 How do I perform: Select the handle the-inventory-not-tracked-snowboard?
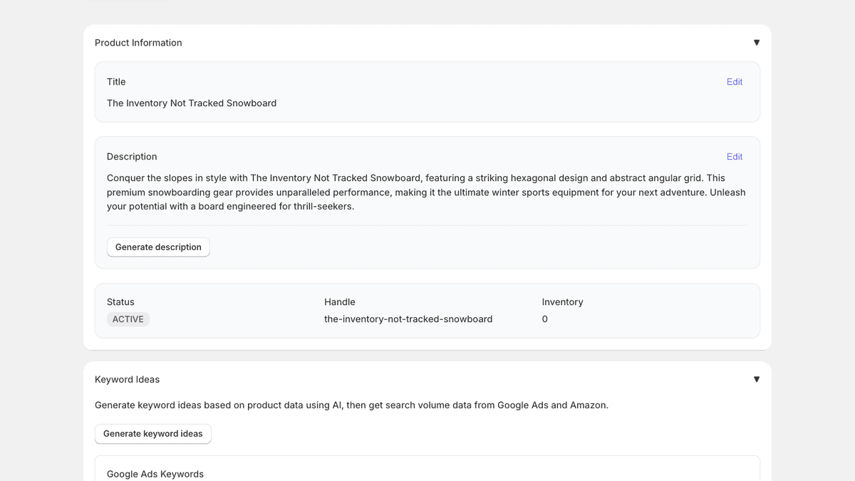408,319
